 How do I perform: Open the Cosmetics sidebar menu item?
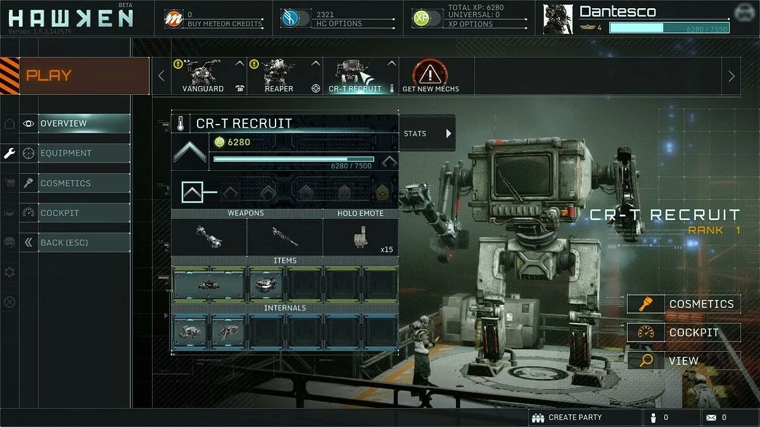[84, 183]
